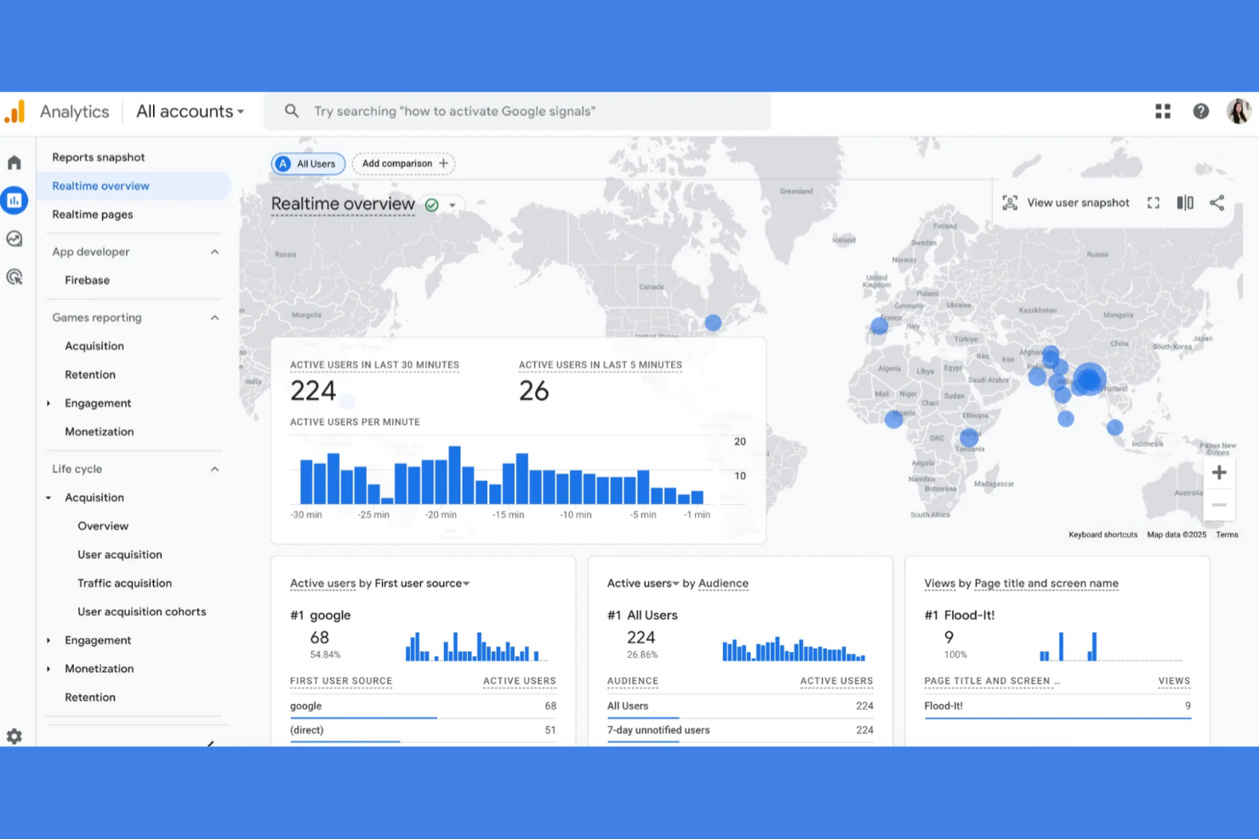Select the All Users comparison chip
Screen dimensions: 1259x839
307,163
